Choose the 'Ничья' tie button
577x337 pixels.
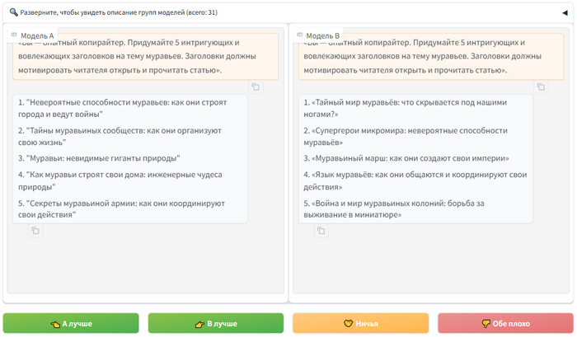point(360,323)
